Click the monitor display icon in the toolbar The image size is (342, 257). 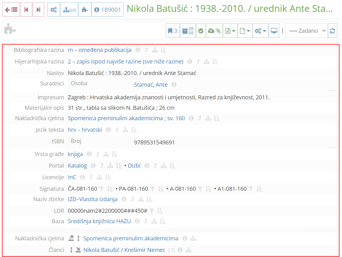coord(274,30)
